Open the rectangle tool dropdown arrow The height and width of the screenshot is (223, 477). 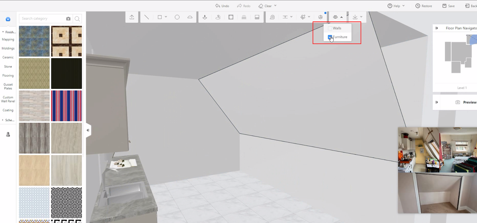tap(166, 17)
